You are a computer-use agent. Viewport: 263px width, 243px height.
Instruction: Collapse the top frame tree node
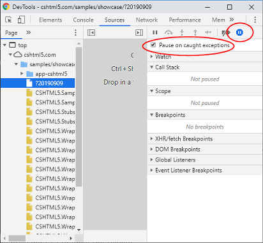click(4, 45)
